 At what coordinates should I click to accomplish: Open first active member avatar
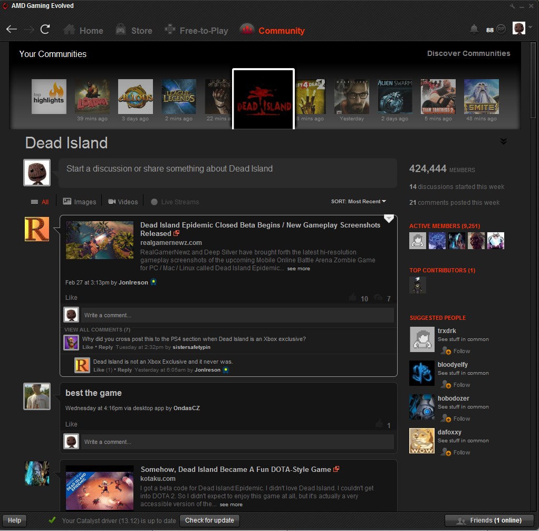[417, 241]
